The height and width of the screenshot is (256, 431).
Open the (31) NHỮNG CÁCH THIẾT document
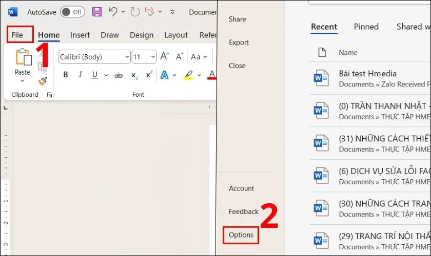(x=370, y=143)
